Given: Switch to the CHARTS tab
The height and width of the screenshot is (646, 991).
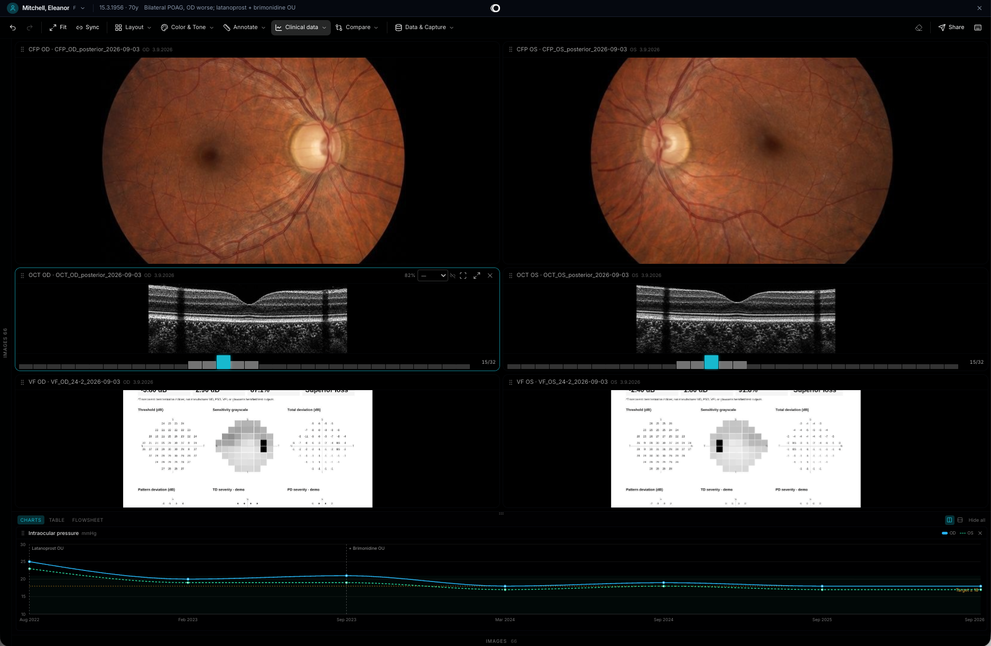Looking at the screenshot, I should coord(31,520).
